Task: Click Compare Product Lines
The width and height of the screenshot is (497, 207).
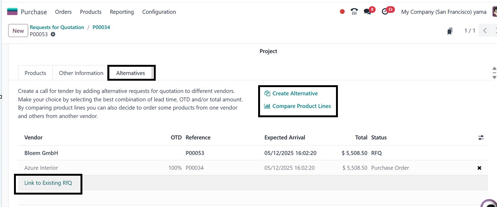Action: click(x=301, y=106)
